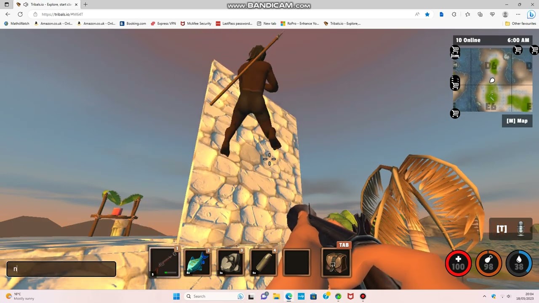Click the taskbar Search box
Viewport: 539px width, 303px height.
coord(215,296)
